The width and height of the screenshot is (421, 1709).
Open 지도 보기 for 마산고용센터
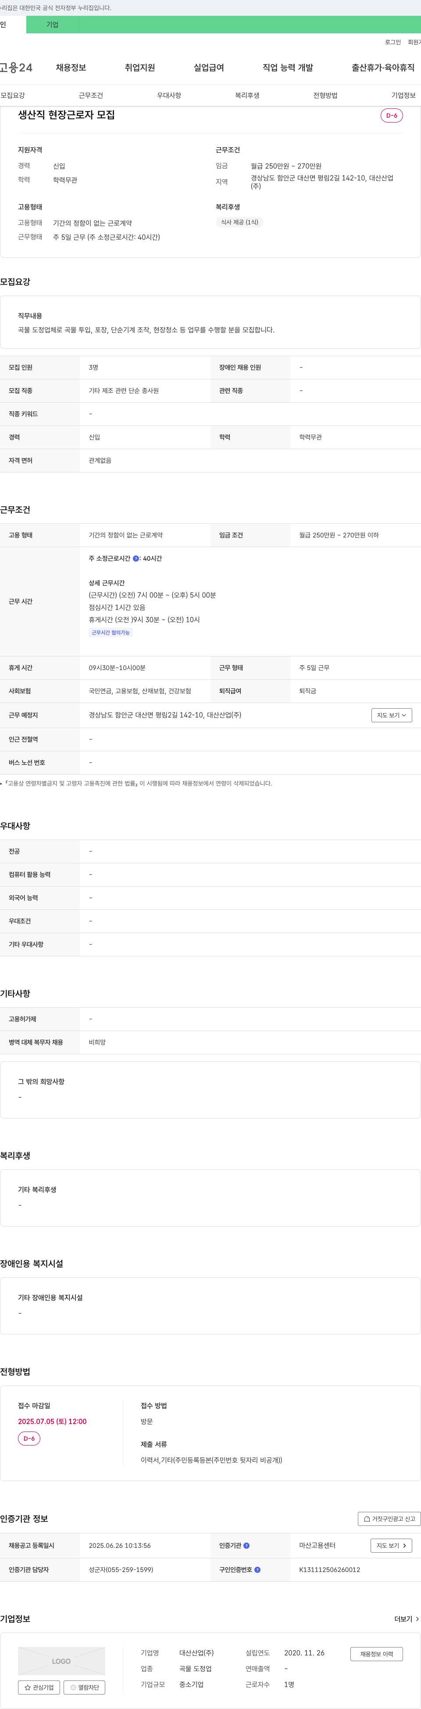(x=391, y=1545)
